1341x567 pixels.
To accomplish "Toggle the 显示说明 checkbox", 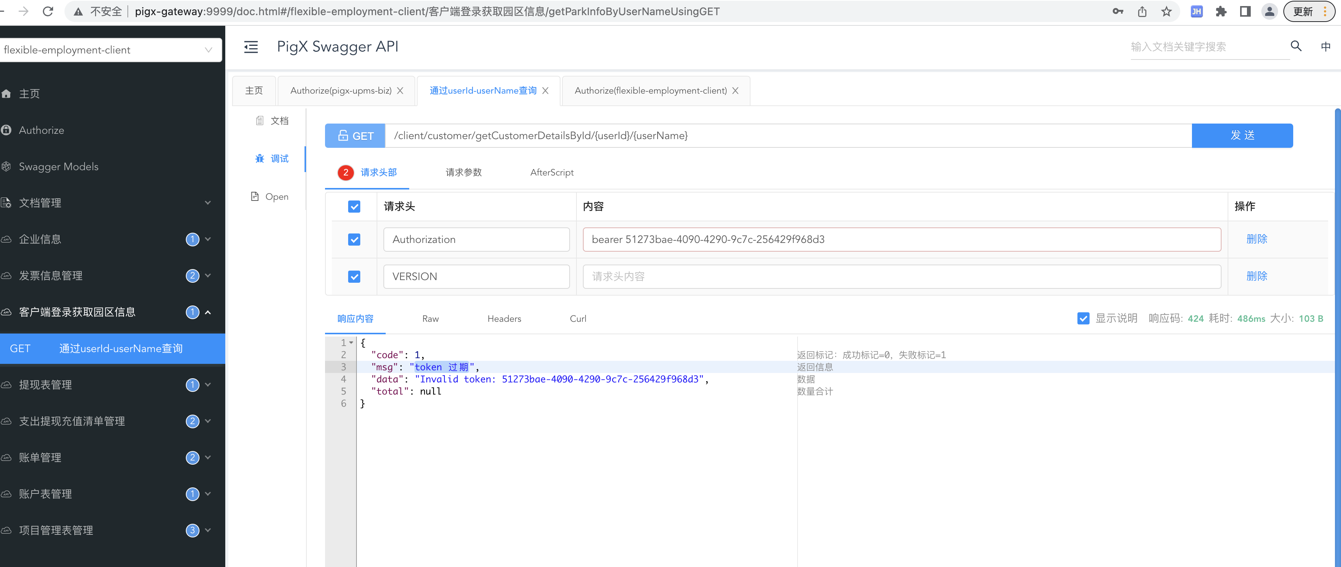I will point(1083,318).
